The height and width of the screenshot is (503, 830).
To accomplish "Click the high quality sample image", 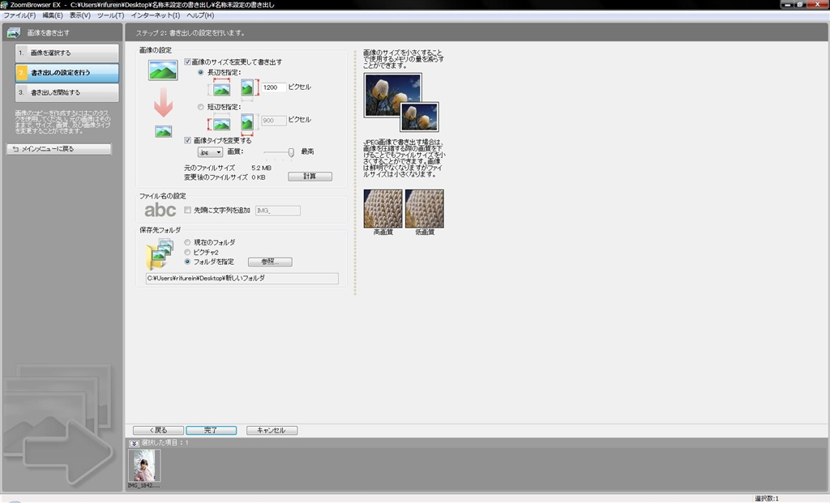I will 383,208.
